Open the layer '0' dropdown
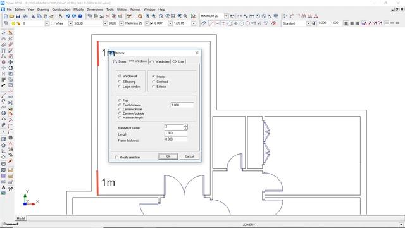This screenshot has height=228, width=405. (x=47, y=23)
